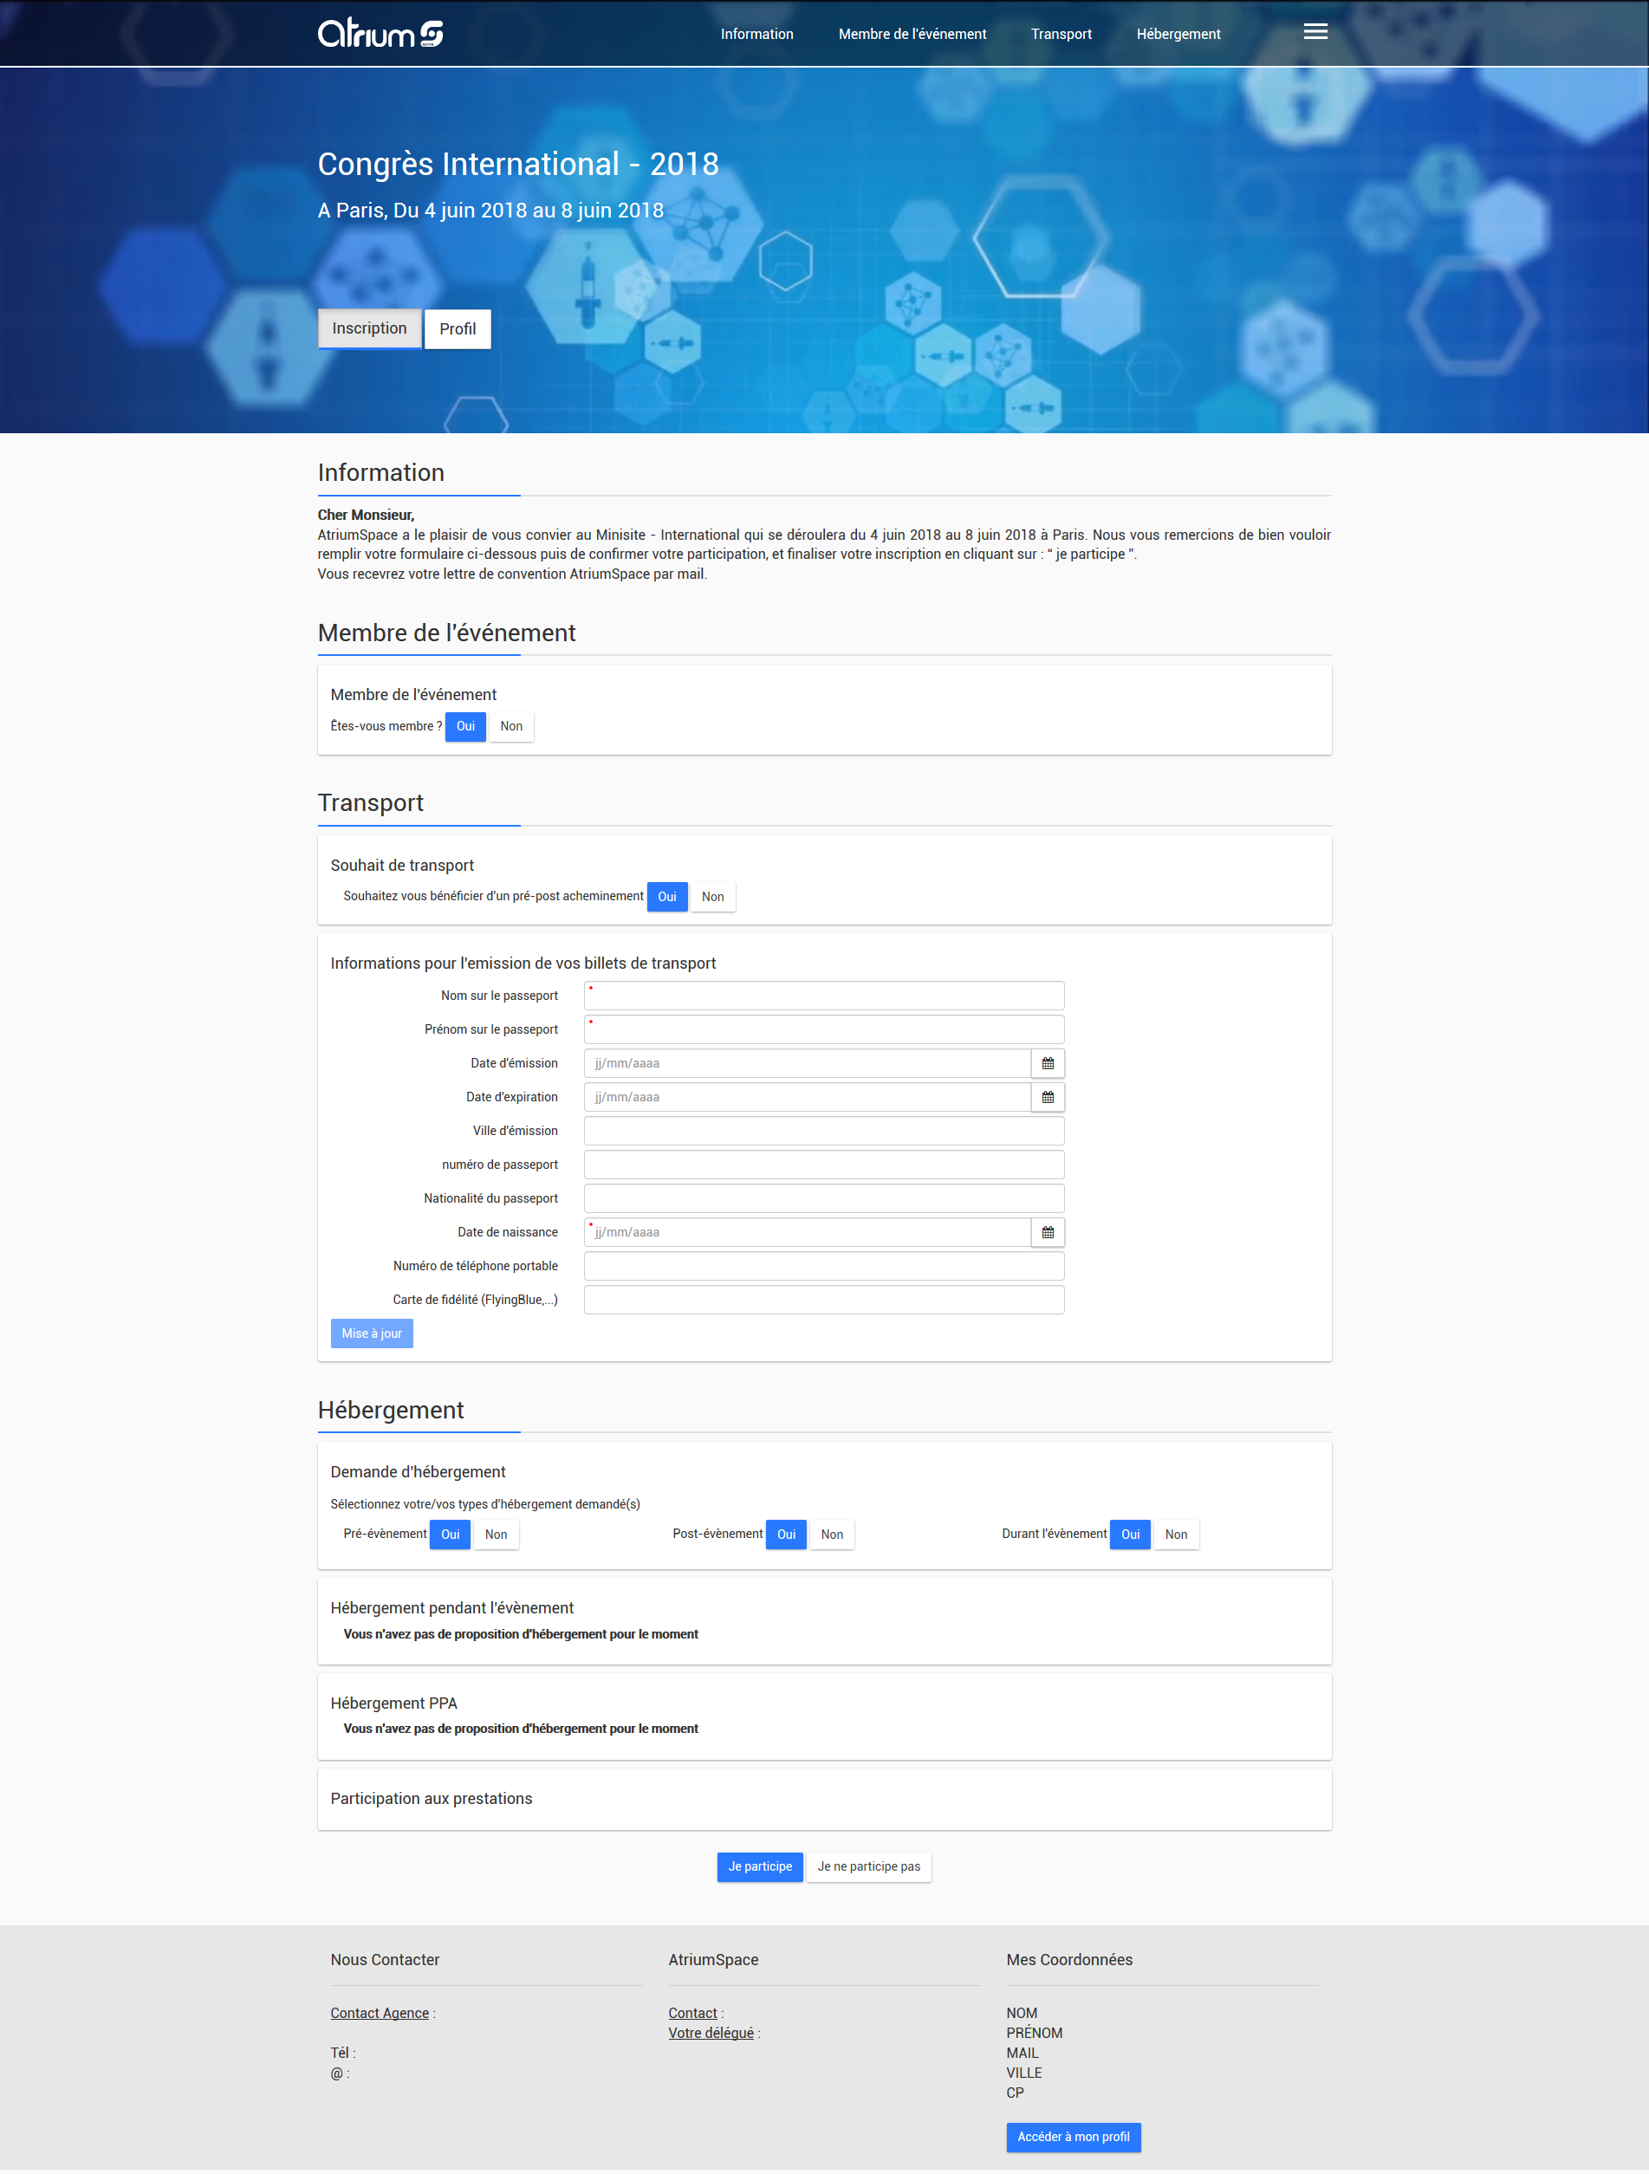Focus the Nom sur le passeport field
The height and width of the screenshot is (2174, 1649).
(x=823, y=996)
